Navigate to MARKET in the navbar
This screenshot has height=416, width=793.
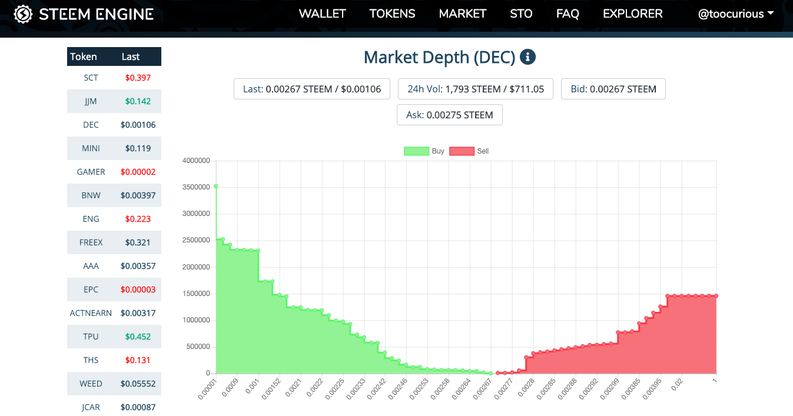tap(463, 14)
